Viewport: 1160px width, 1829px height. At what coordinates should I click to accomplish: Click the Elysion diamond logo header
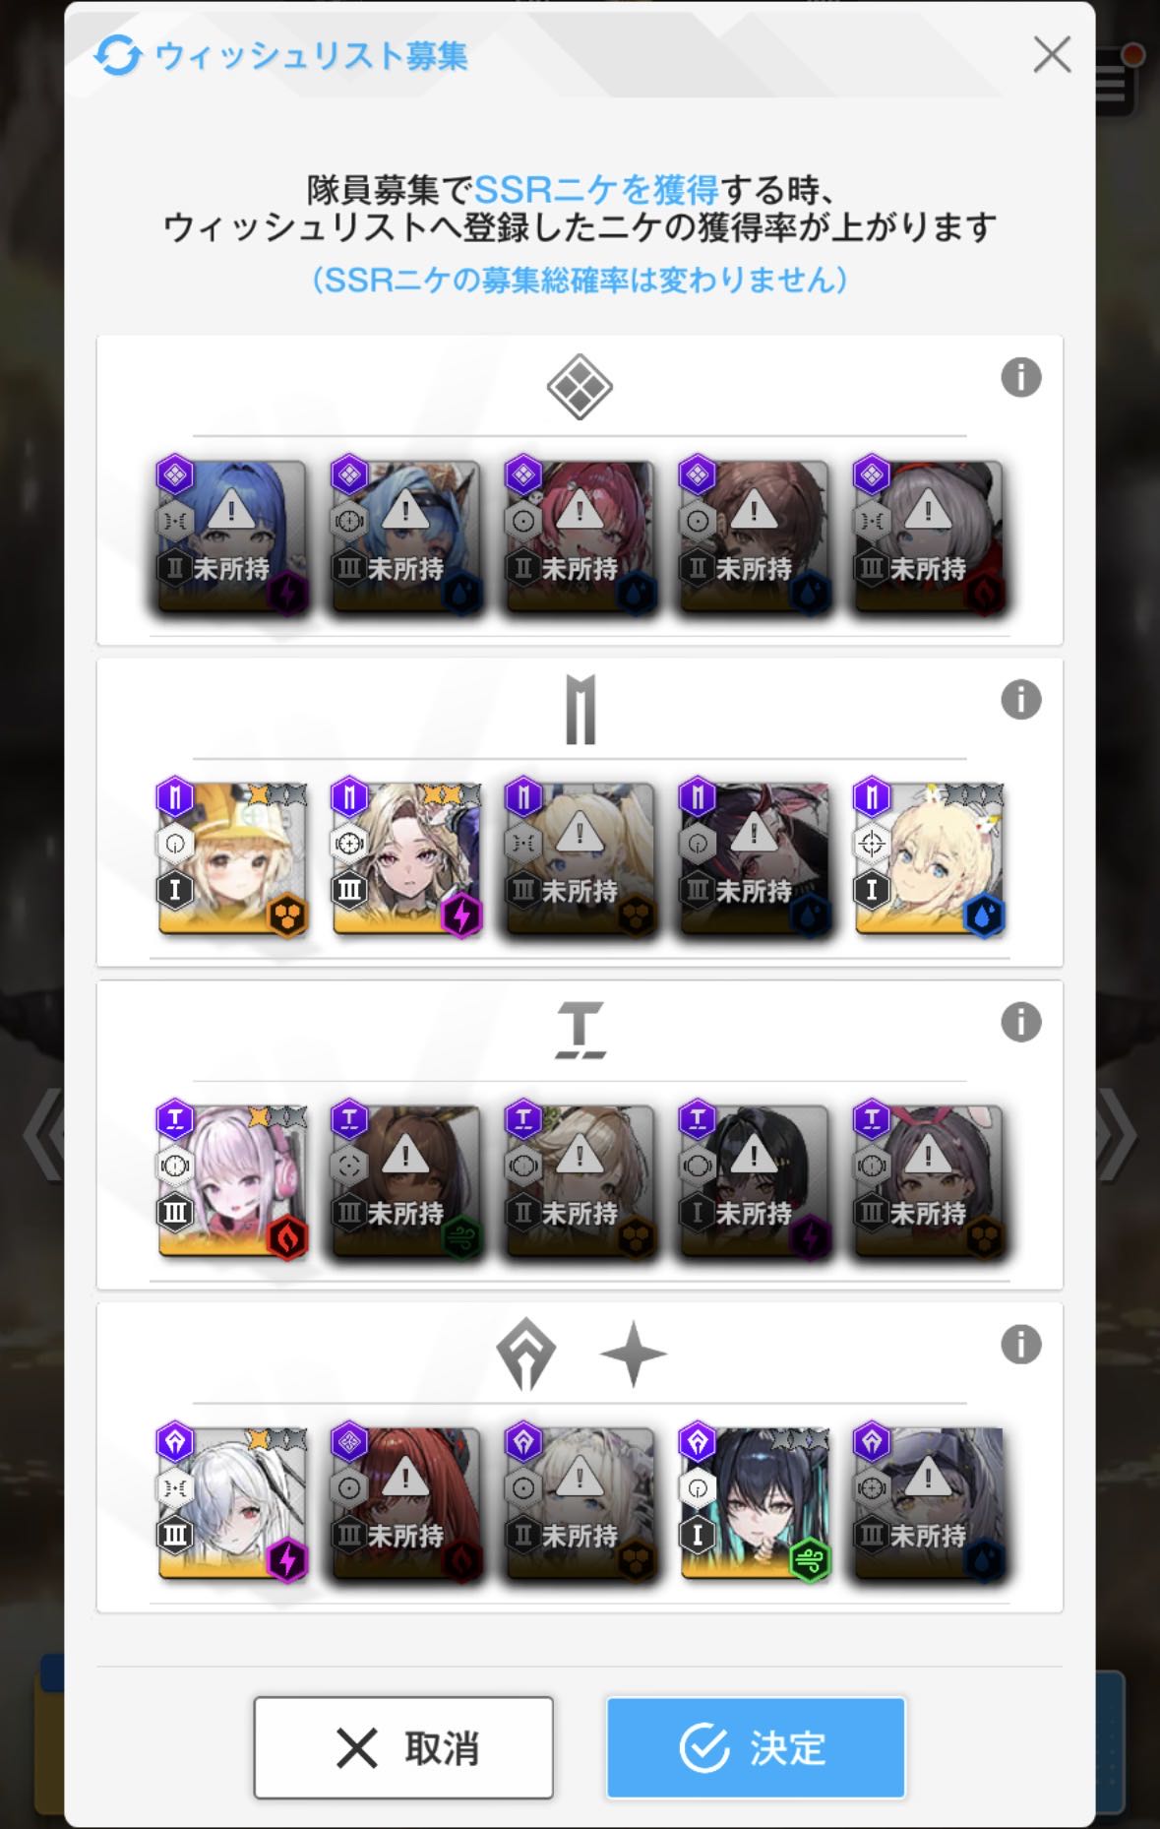click(x=580, y=387)
